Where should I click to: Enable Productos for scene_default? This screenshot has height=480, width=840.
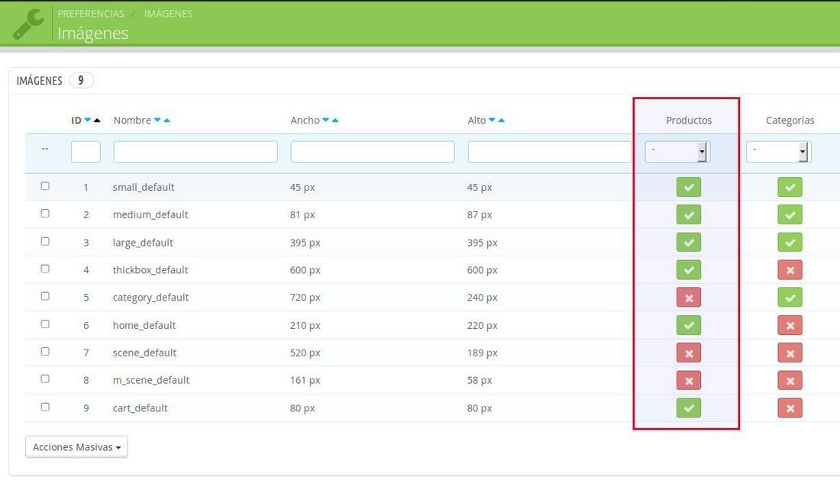688,353
